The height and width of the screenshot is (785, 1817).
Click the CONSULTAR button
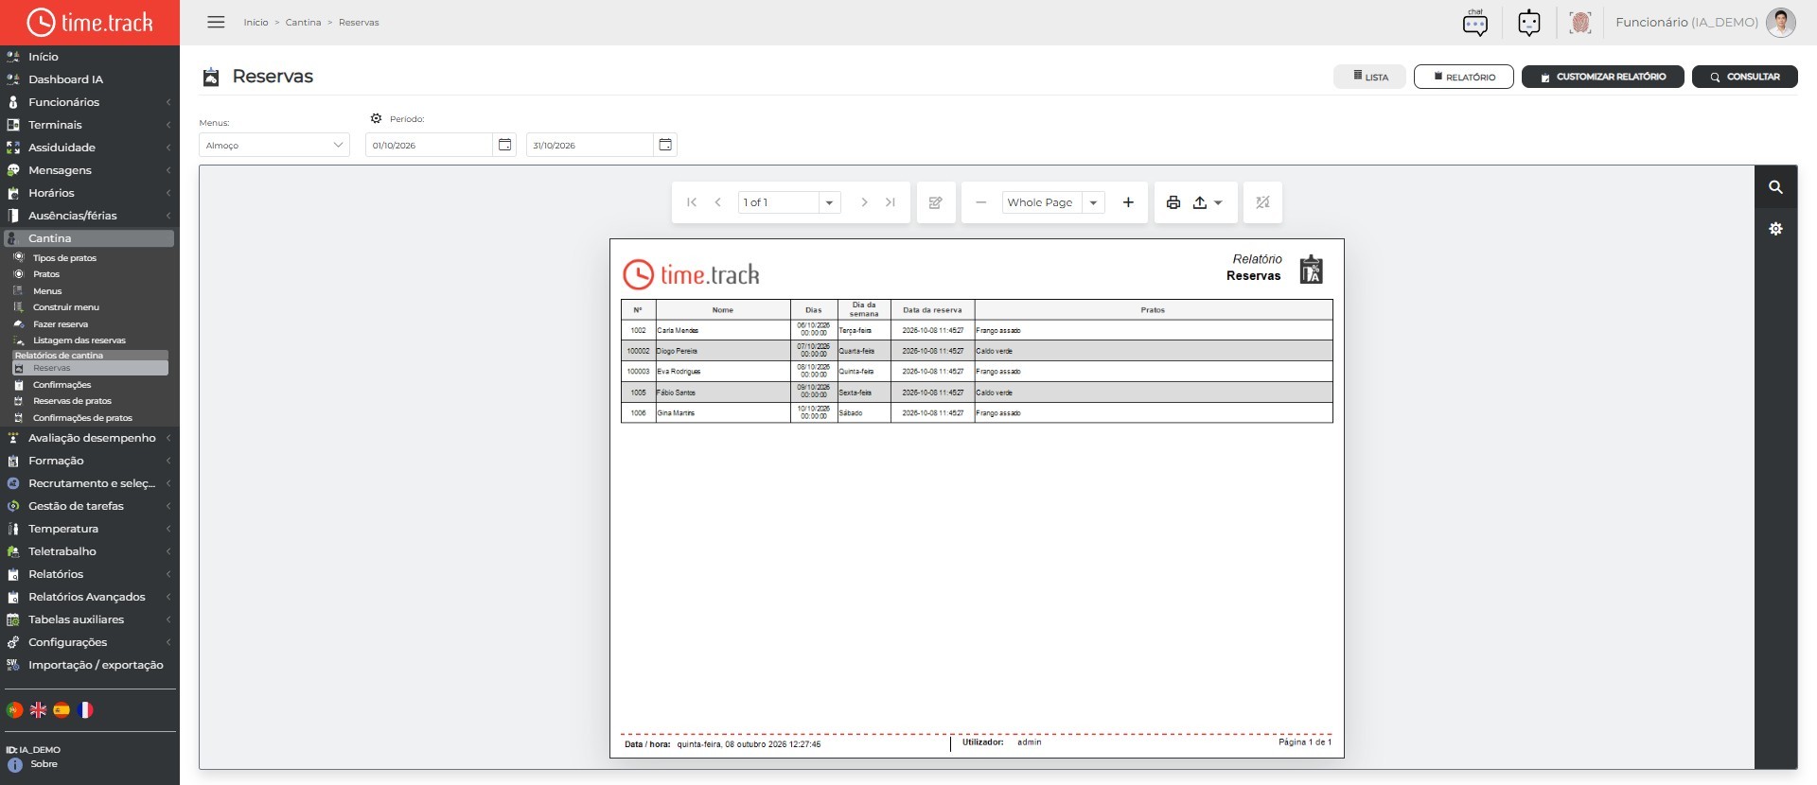[1744, 77]
